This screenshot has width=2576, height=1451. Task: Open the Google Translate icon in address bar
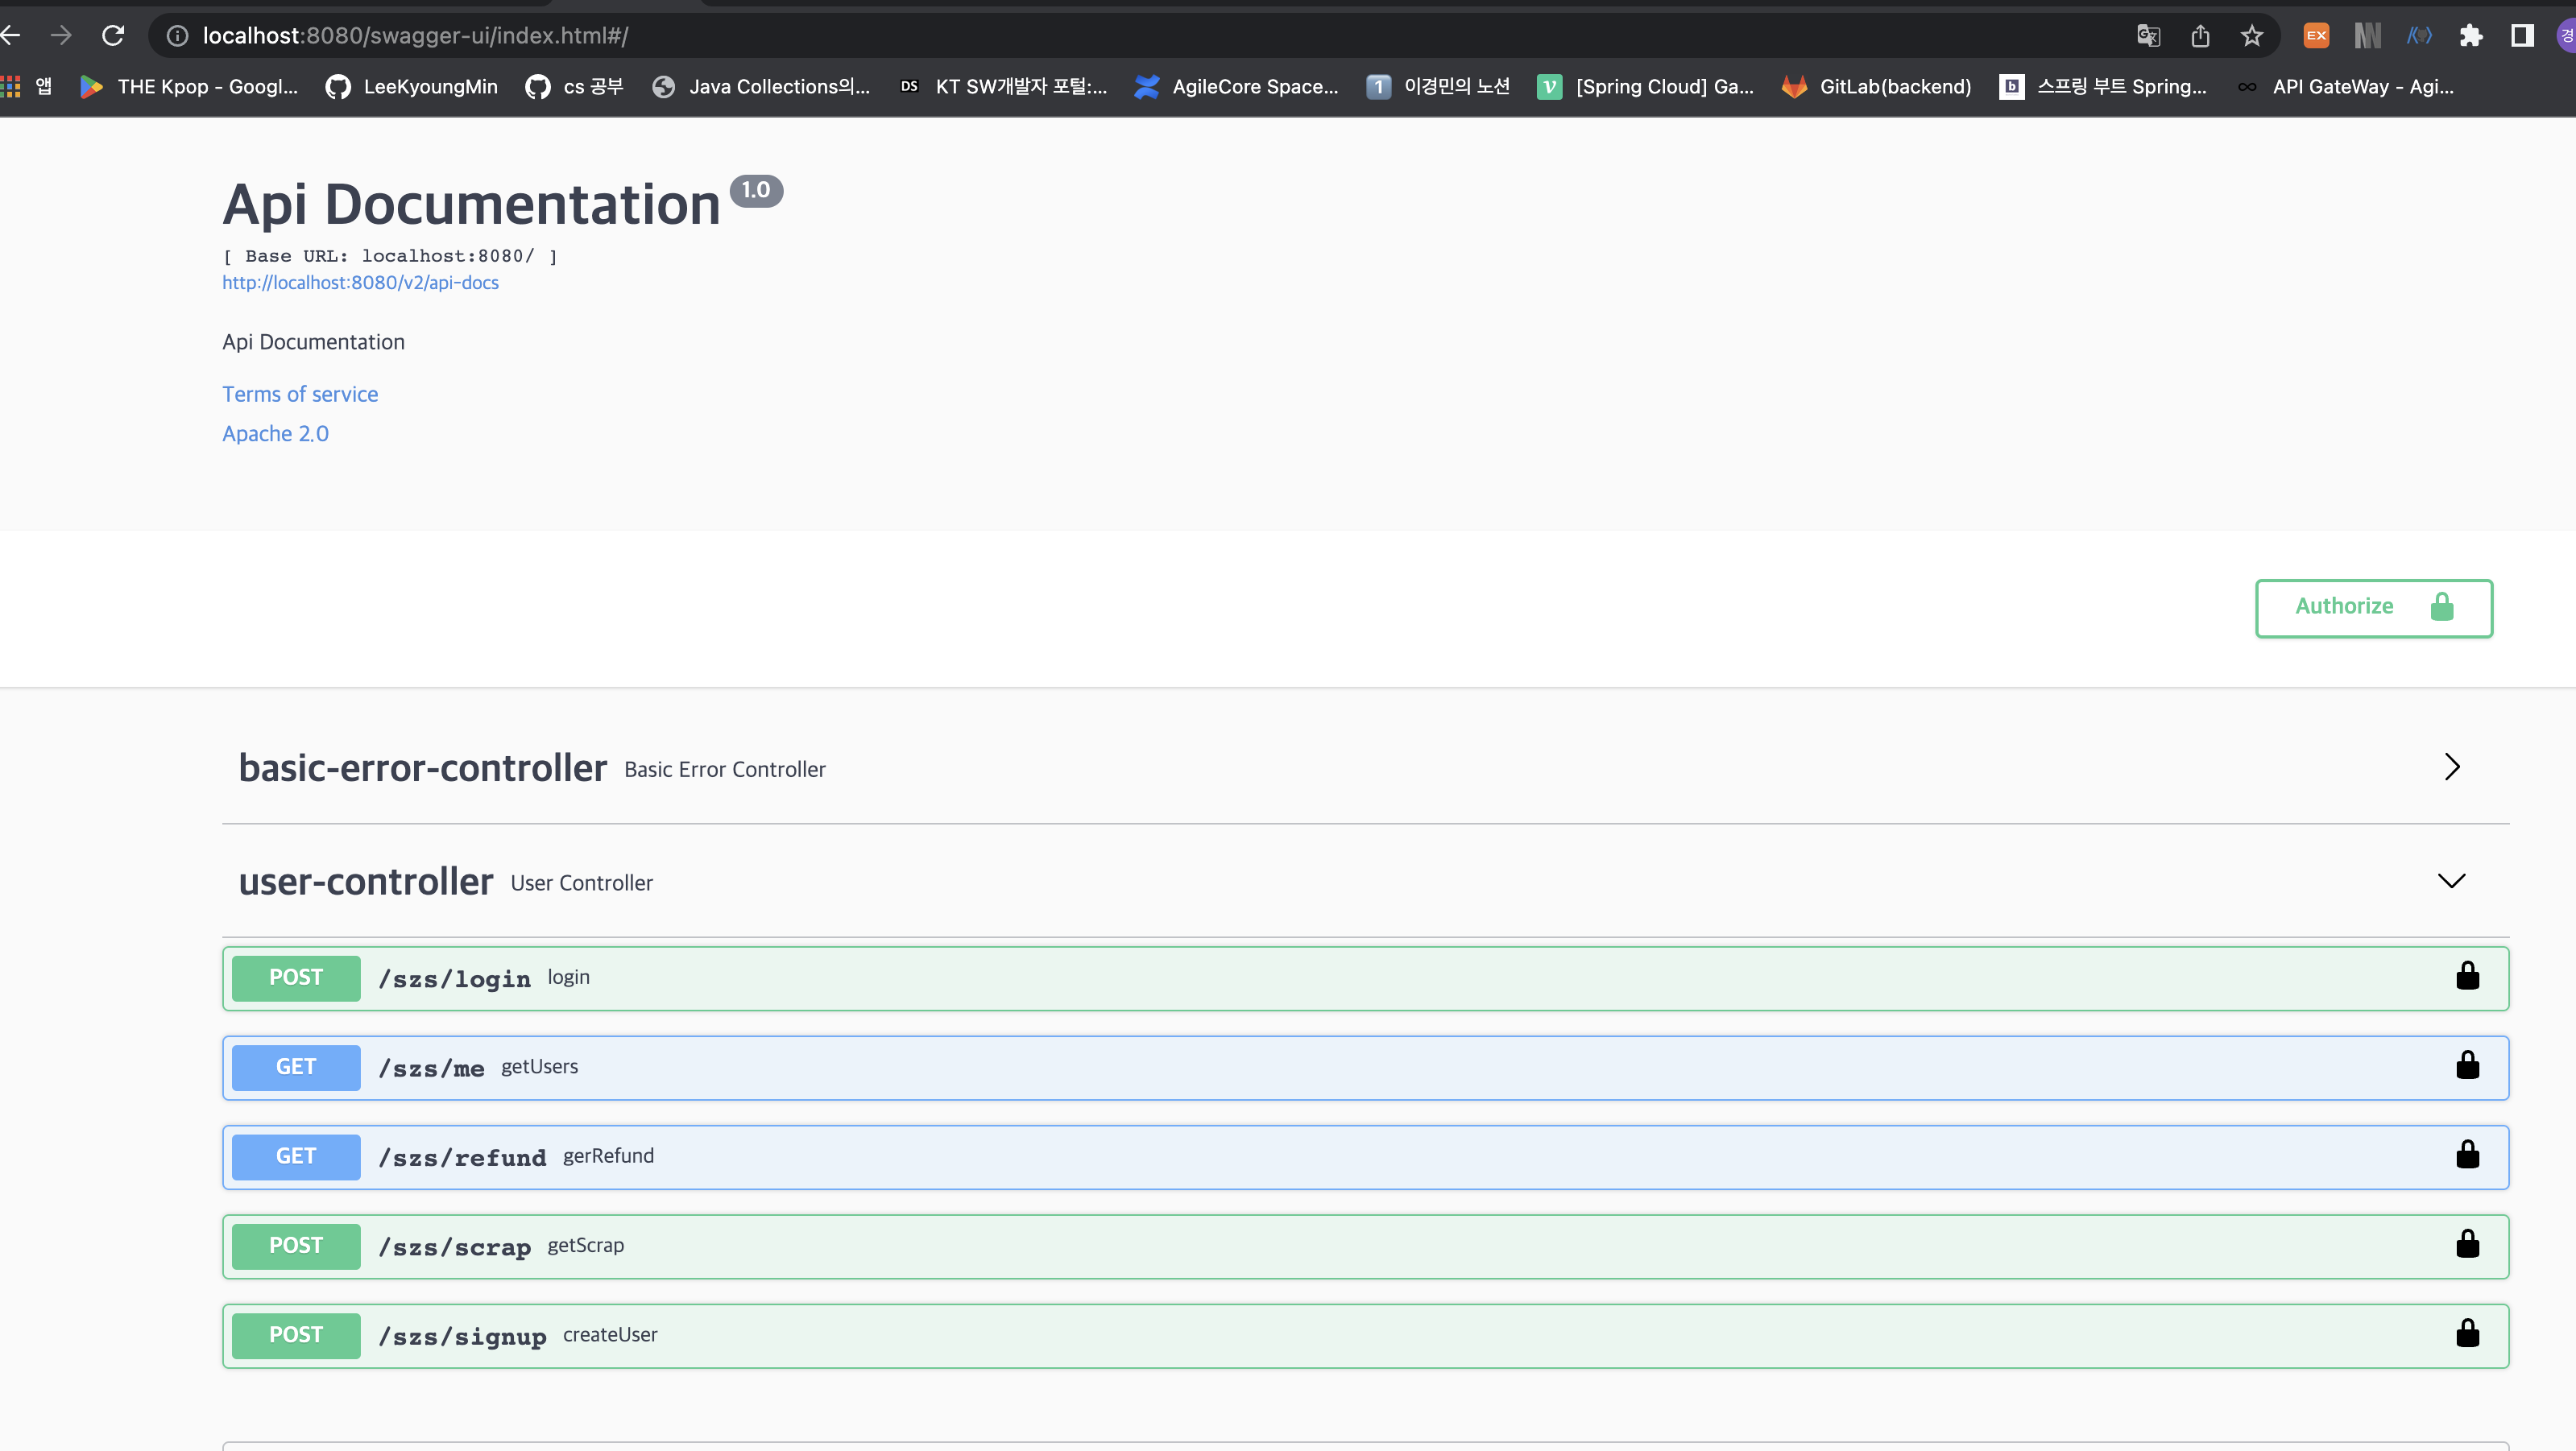[2147, 35]
